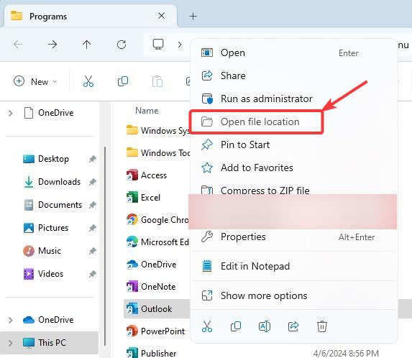Open Downloads in the sidebar
Screen dimensions: 412x358
click(52, 182)
